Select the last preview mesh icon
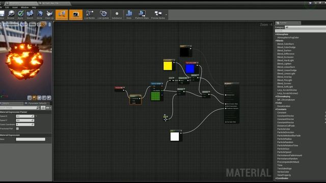Image resolution: width=326 pixels, height=183 pixels. click(49, 98)
